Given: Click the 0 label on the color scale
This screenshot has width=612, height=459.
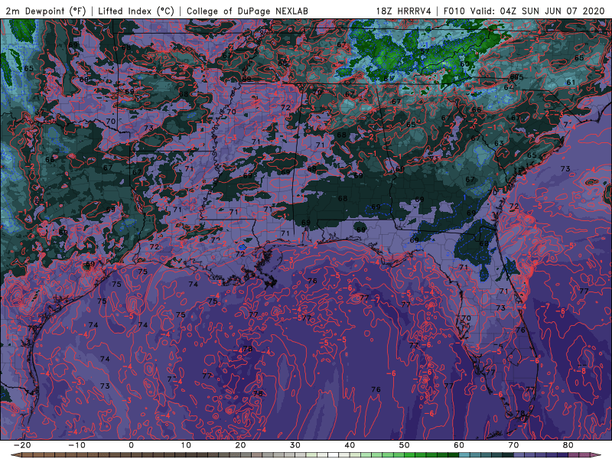Looking at the screenshot, I should click(131, 445).
